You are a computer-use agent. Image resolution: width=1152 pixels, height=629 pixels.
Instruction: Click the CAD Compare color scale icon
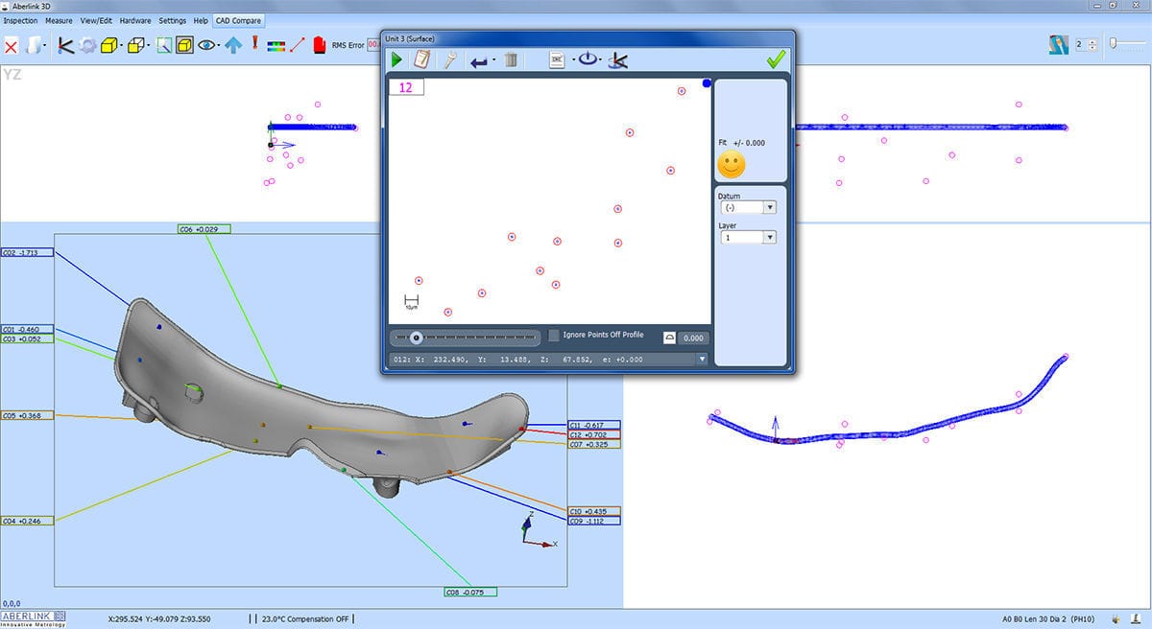click(x=276, y=43)
